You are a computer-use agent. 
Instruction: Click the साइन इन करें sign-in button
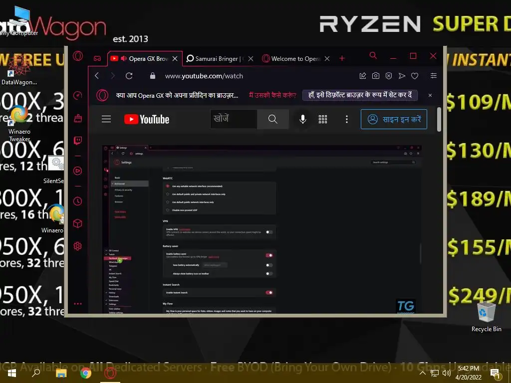[x=394, y=119]
